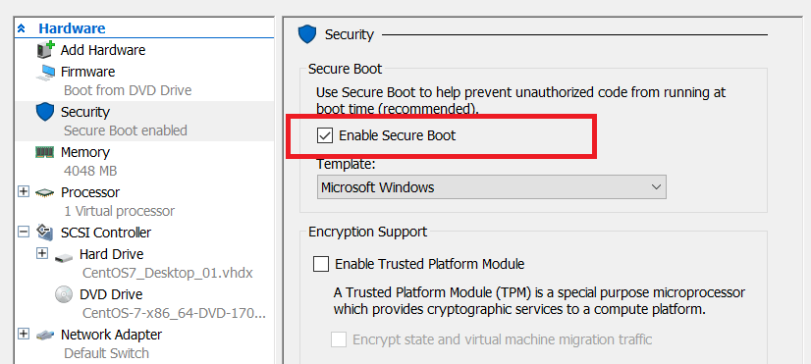Screen dimensions: 811x364
Task: Select the SCSI Controller icon
Action: (45, 233)
